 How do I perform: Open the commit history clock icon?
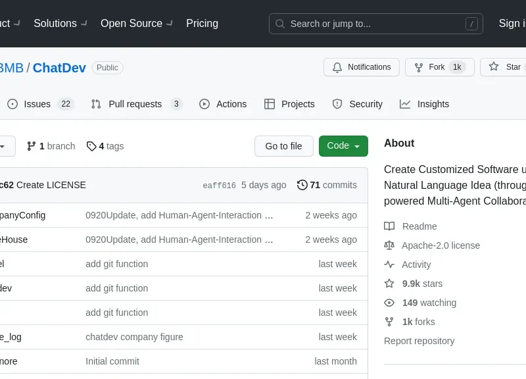302,185
